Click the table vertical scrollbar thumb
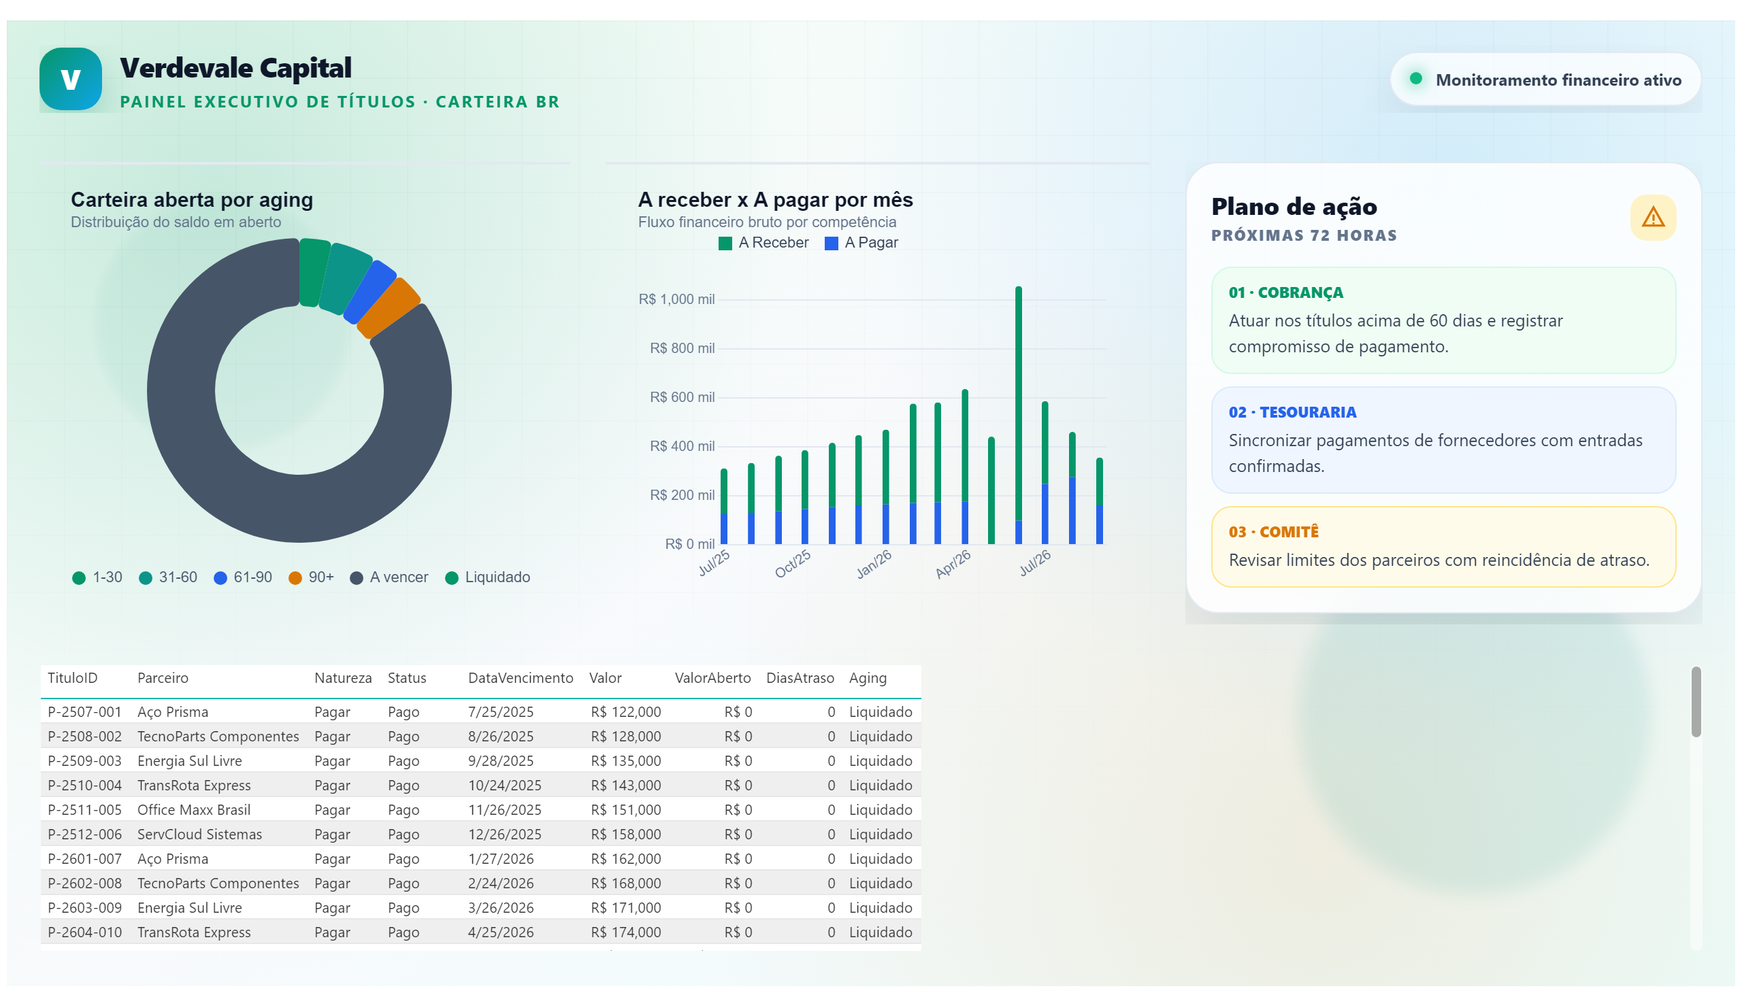This screenshot has height=993, width=1742. [1696, 702]
